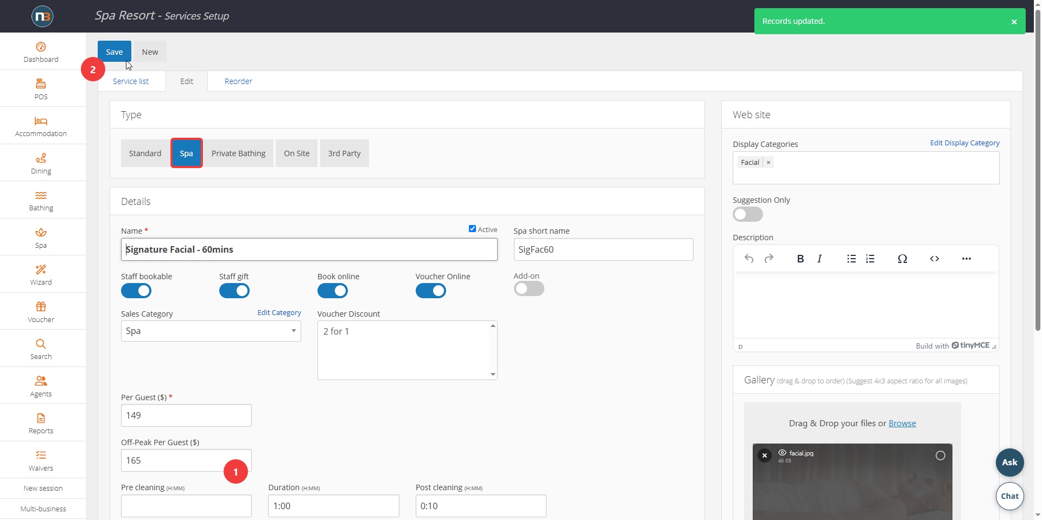This screenshot has height=520, width=1042.
Task: Remove facial.jpg from gallery
Action: [x=765, y=455]
